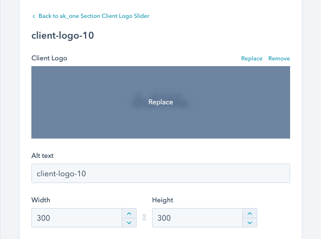This screenshot has width=321, height=239.
Task: Decrease Width using the down arrow
Action: coord(128,223)
